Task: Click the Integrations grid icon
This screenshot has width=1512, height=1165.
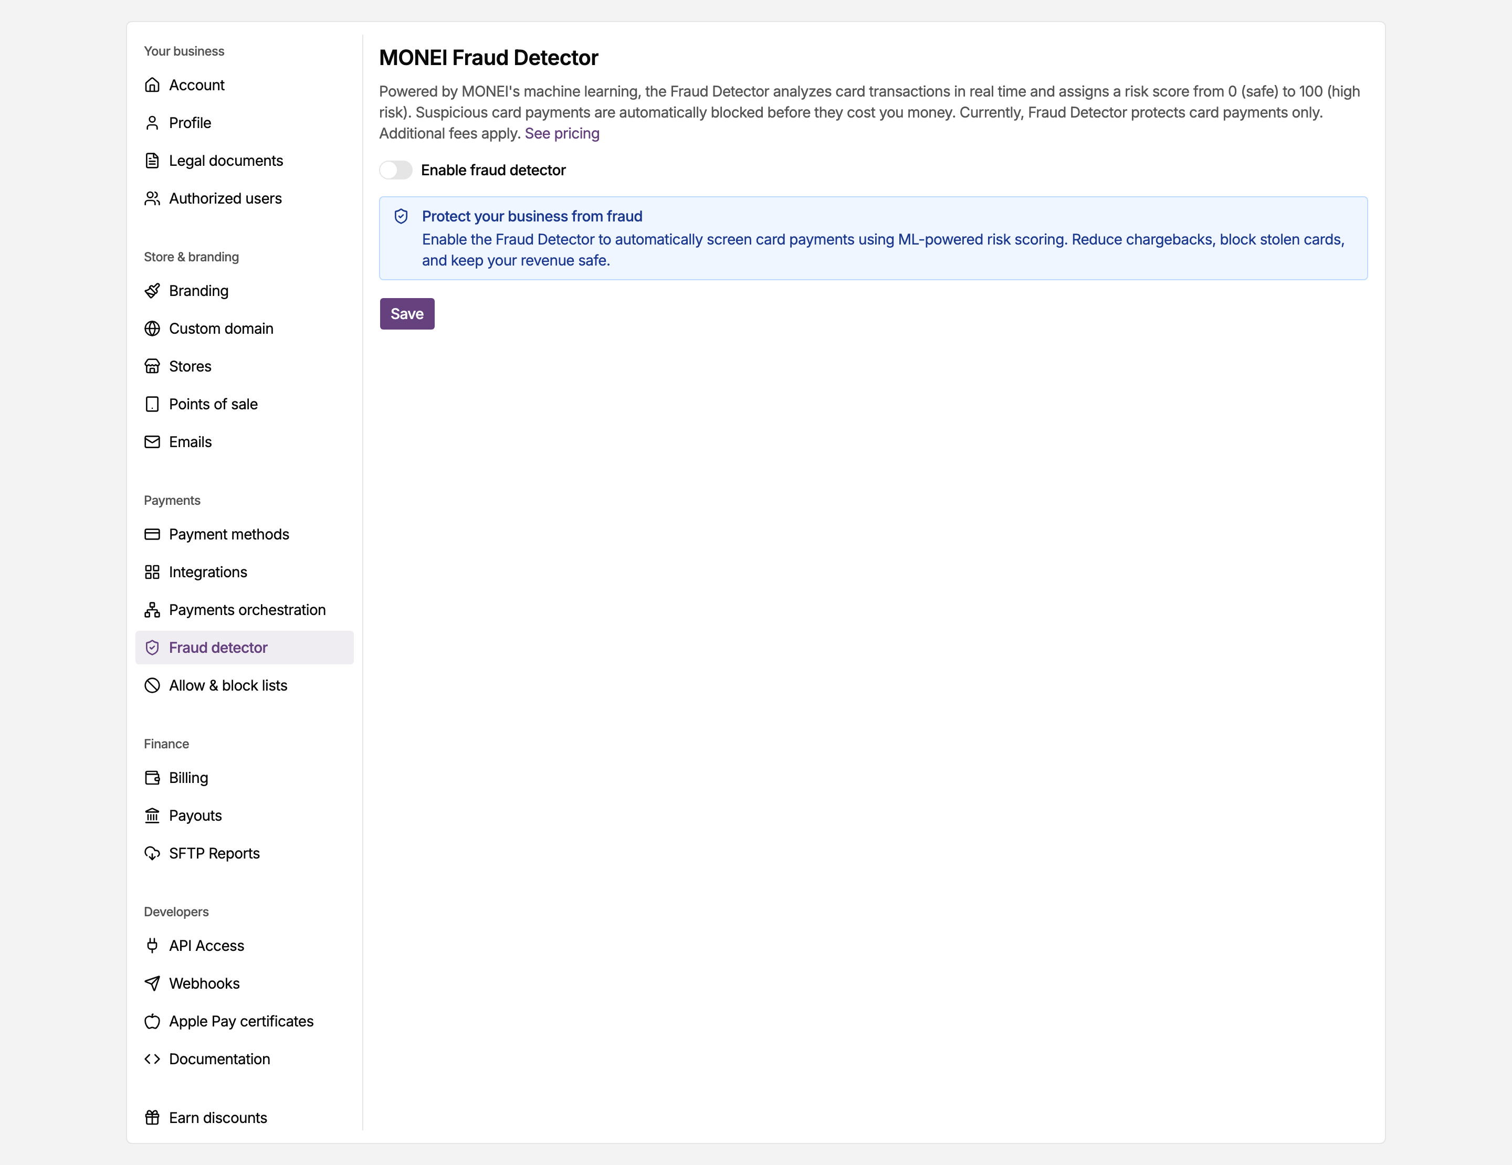Action: [x=152, y=572]
